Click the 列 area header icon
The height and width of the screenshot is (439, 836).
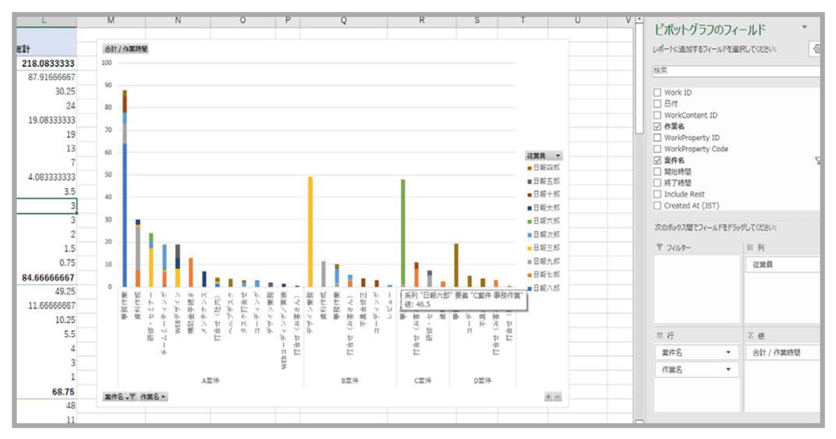pos(750,247)
